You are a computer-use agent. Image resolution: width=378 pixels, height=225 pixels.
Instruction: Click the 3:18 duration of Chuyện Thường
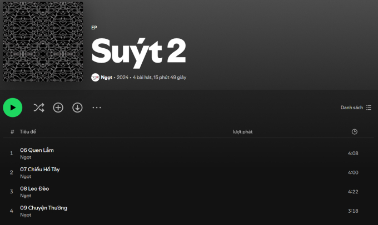[353, 211]
